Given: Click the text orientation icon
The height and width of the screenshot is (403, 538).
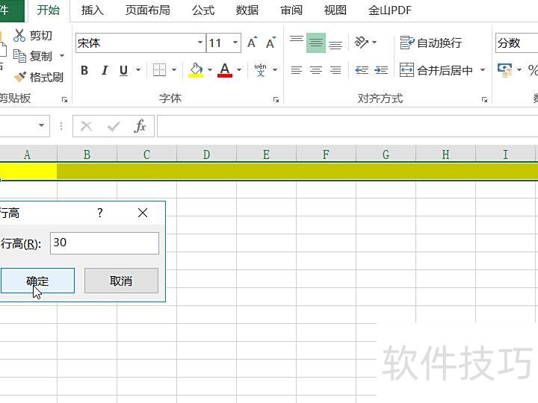Looking at the screenshot, I should 362,42.
